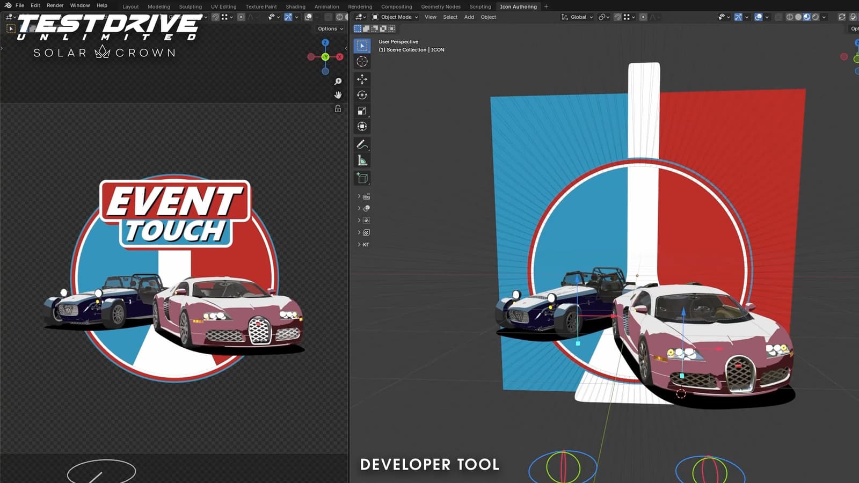
Task: Open the Add menu in right viewport header
Action: tap(469, 17)
